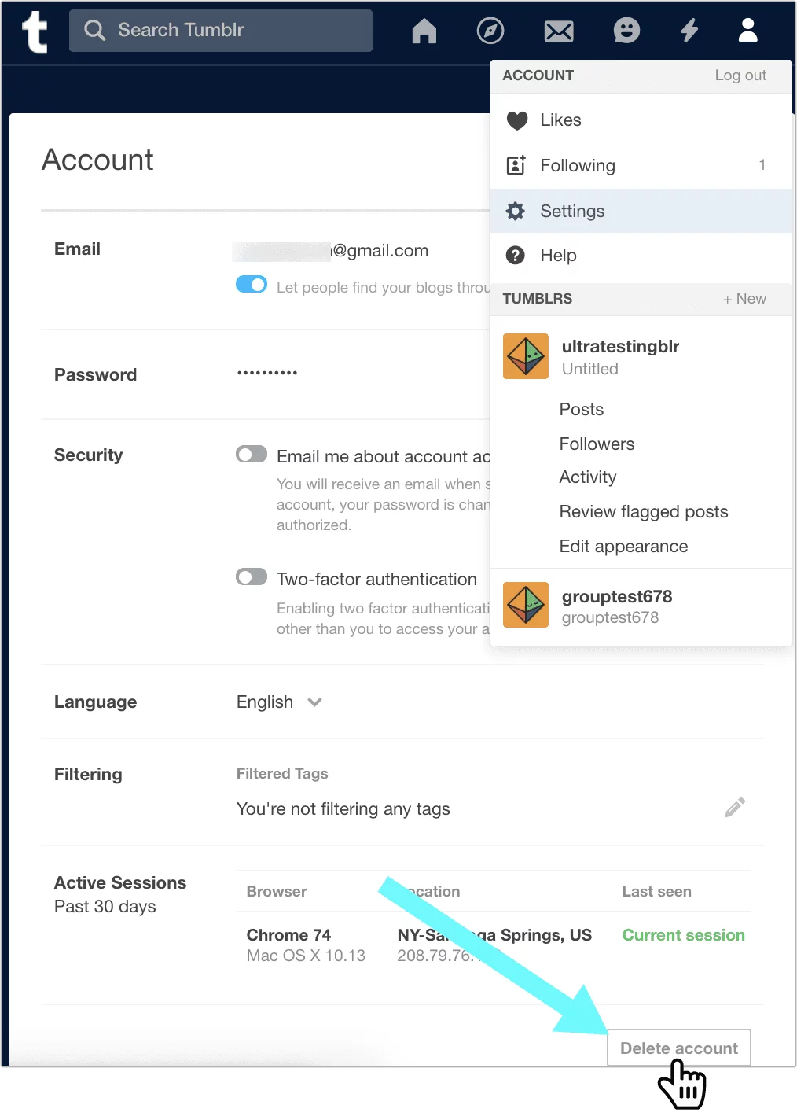The height and width of the screenshot is (1116, 797).
Task: Click the ultratestingblr blog avatar
Action: [525, 356]
